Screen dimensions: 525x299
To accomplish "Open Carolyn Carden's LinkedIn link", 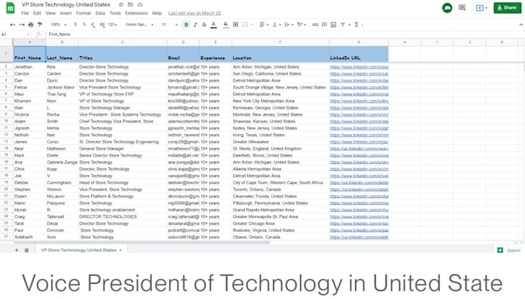I will pos(359,74).
